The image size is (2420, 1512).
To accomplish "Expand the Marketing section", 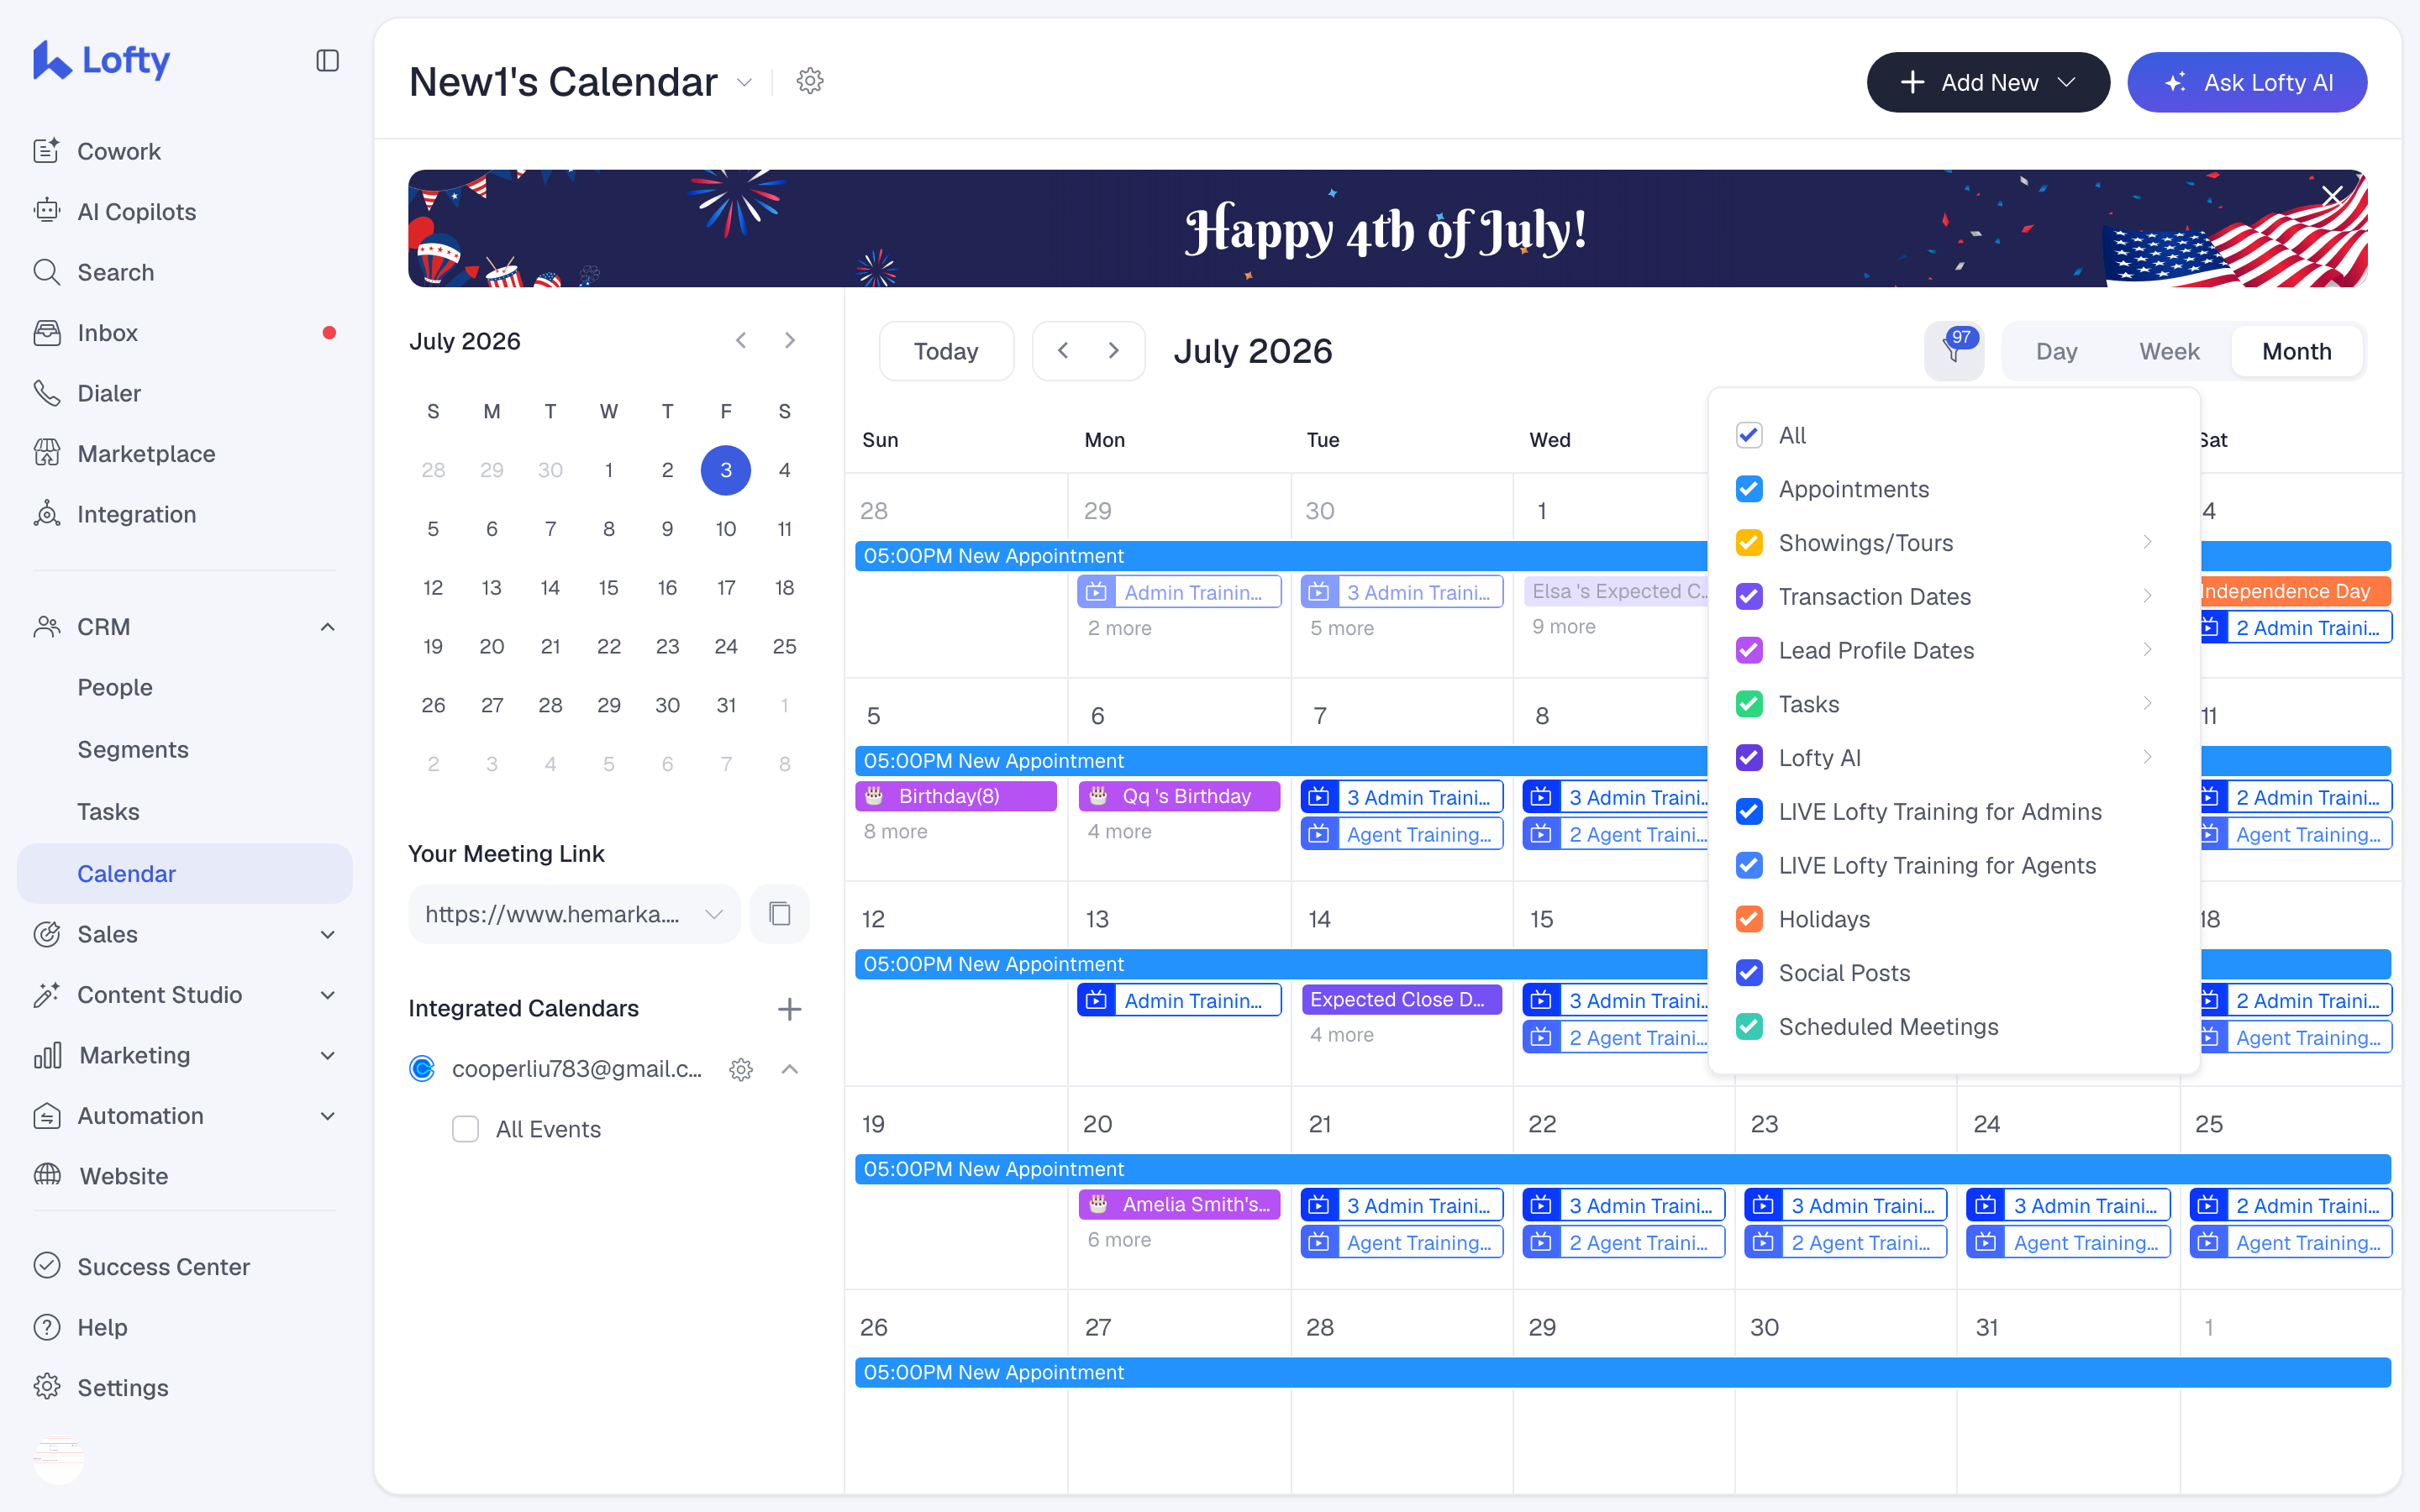I will pos(327,1056).
